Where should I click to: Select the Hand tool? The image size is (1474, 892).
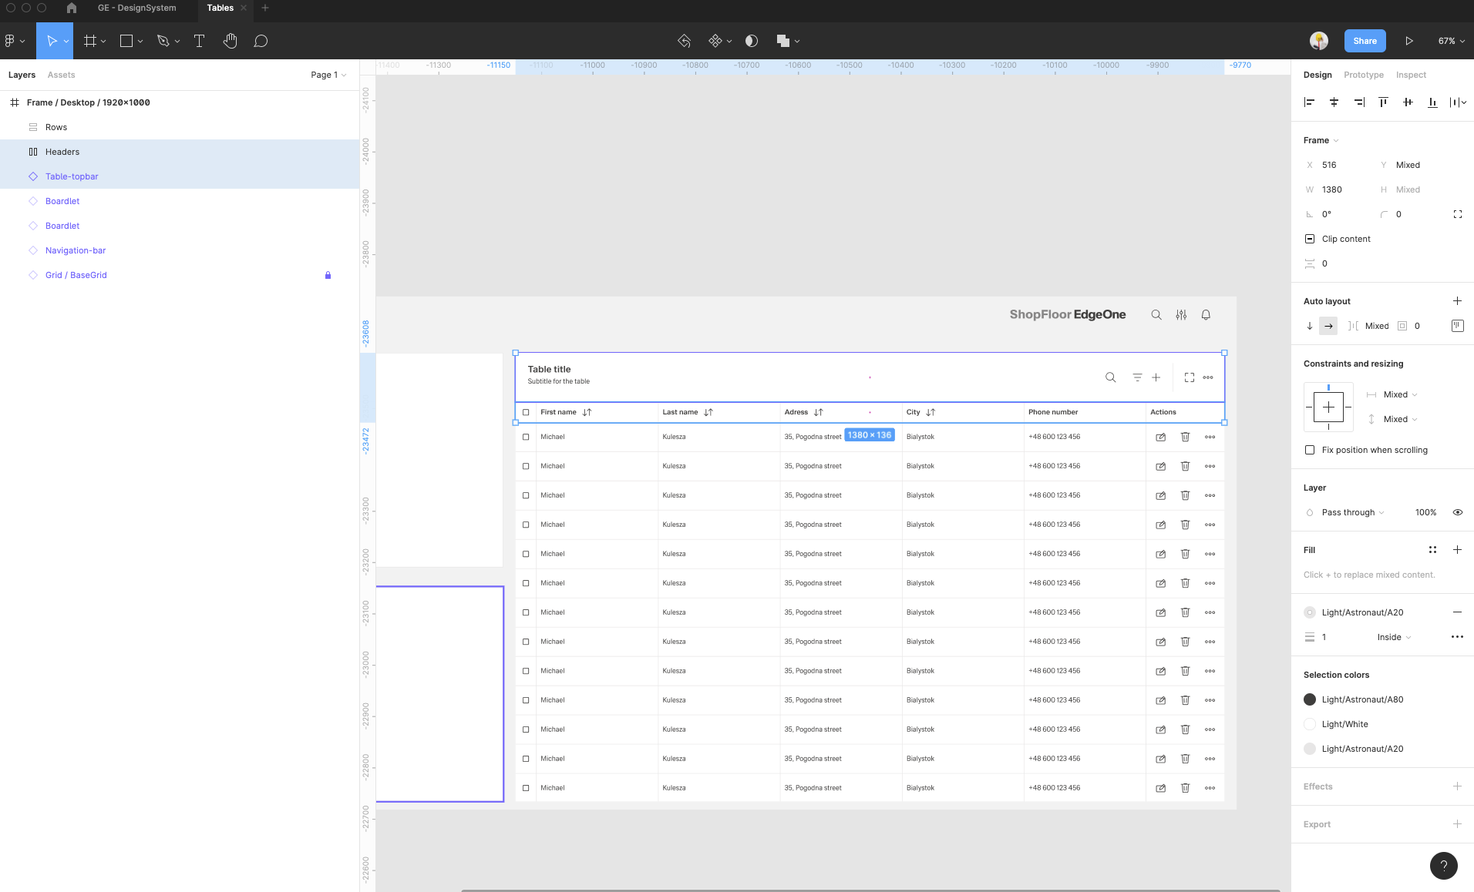click(230, 42)
